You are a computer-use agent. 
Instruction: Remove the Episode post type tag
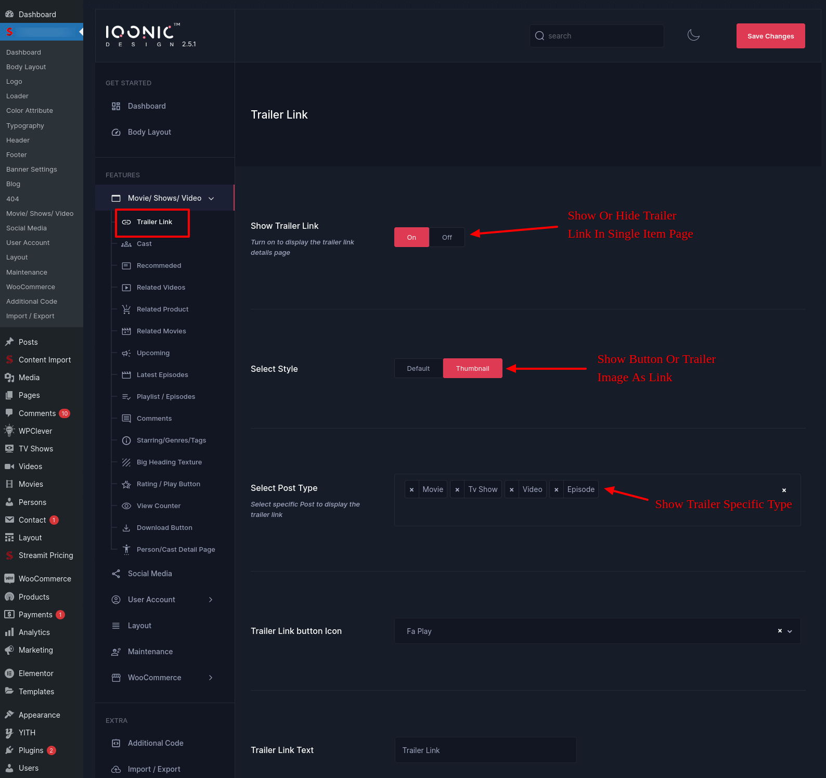556,489
